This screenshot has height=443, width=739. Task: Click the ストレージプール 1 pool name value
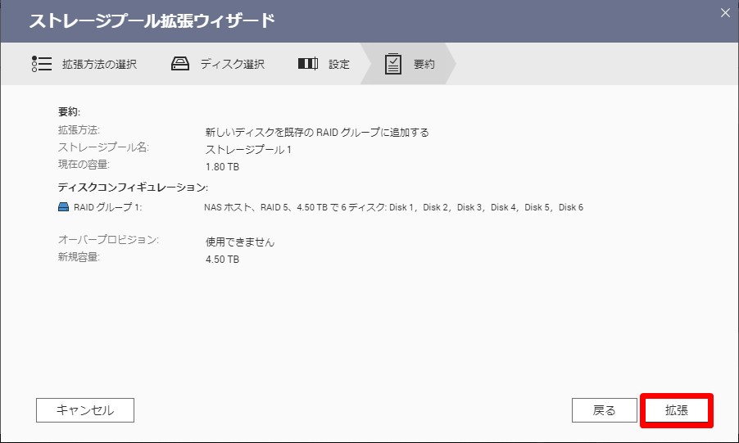tap(248, 150)
